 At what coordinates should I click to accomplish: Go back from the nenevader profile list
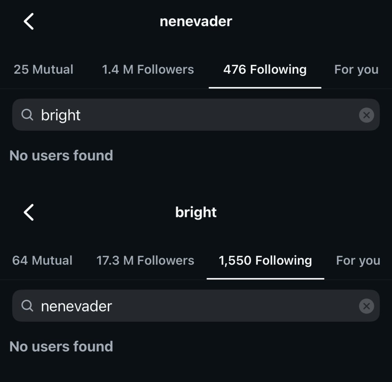click(x=29, y=21)
